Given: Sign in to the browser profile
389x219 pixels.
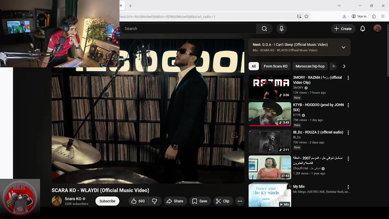Looking at the screenshot, I should point(359,16).
